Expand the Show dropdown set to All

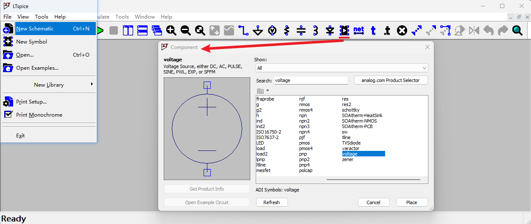(x=342, y=68)
